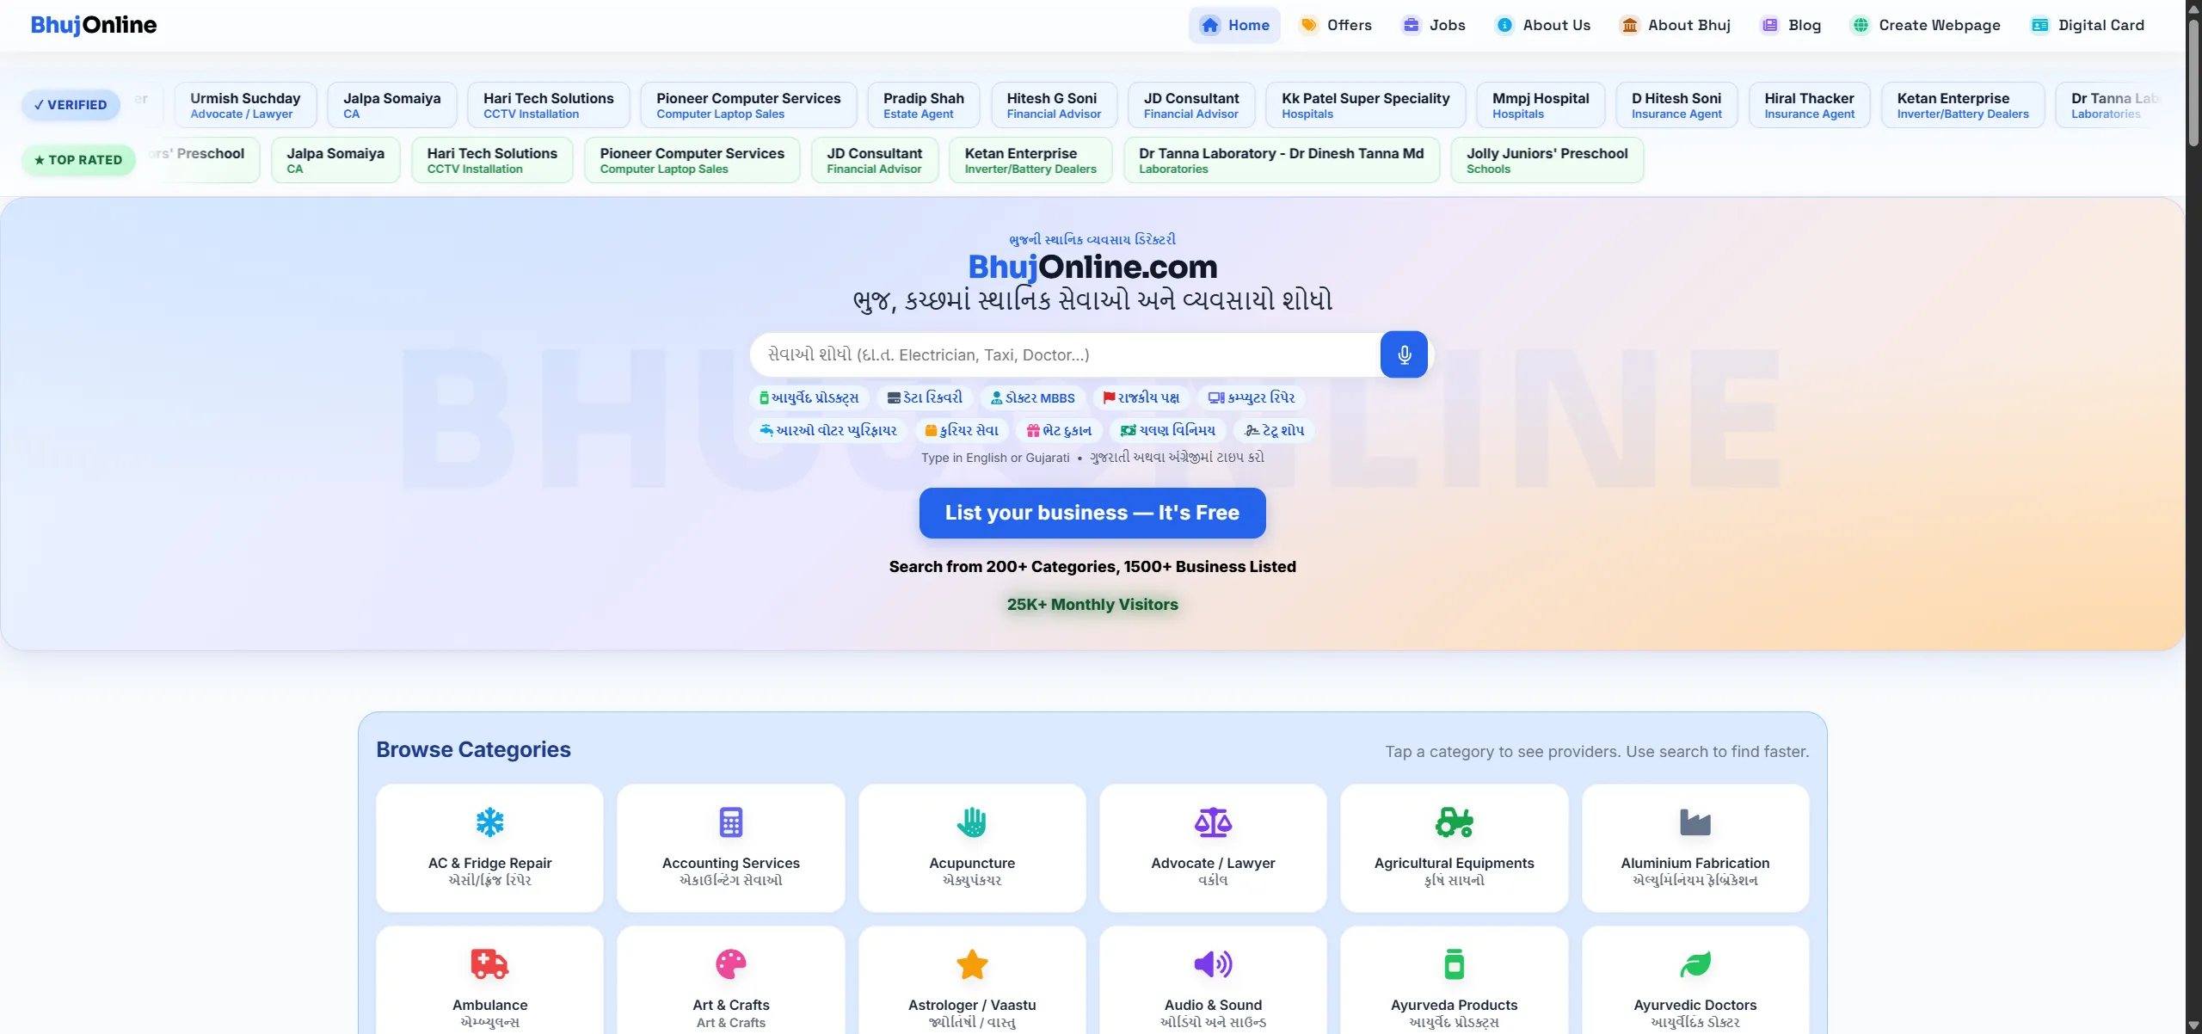Open the Blog menu item

pyautogui.click(x=1792, y=25)
